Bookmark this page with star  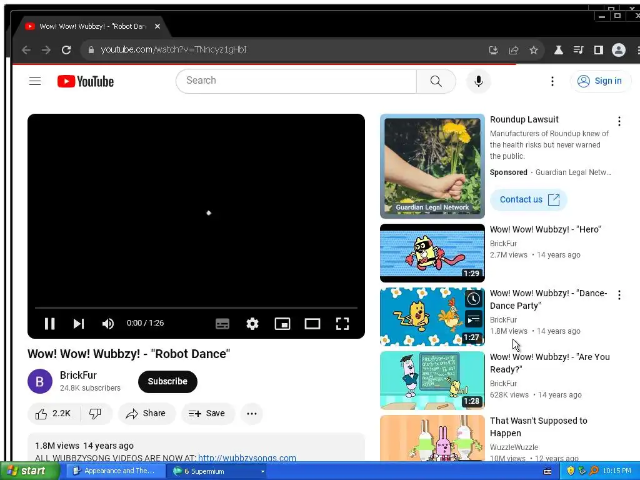534,50
